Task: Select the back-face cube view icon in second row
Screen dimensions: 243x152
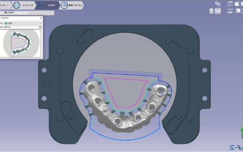Action: pyautogui.click(x=237, y=11)
